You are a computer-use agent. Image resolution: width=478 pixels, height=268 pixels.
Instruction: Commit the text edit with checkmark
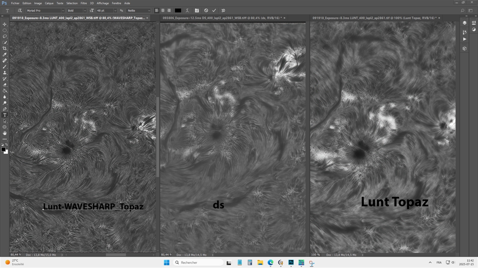click(214, 11)
